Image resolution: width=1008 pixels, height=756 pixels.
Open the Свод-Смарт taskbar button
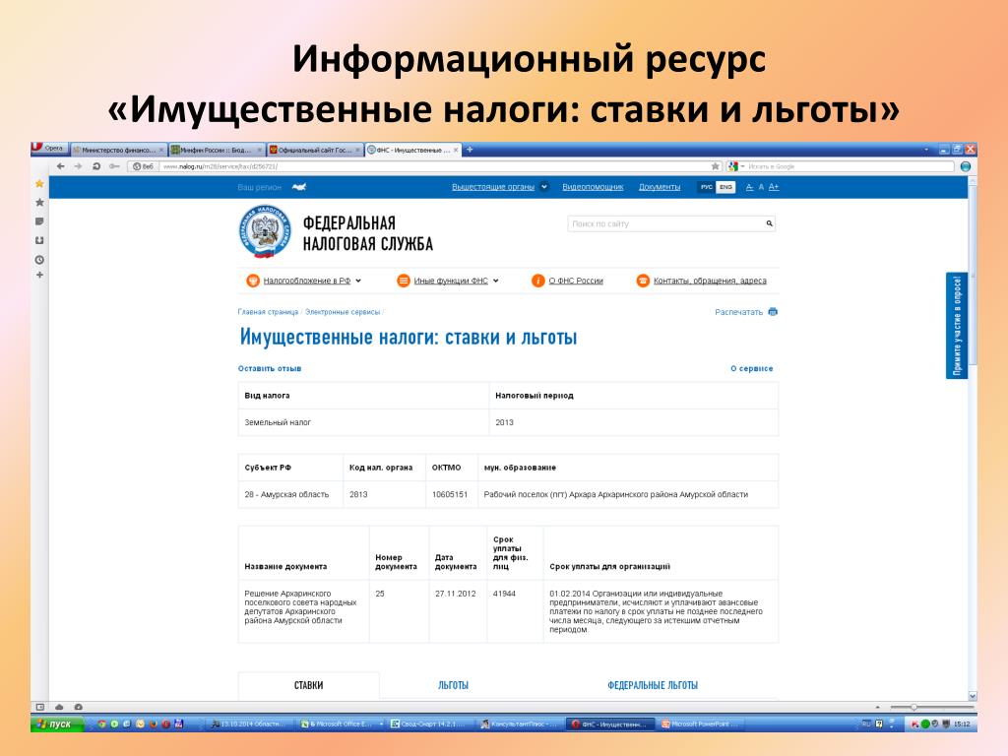click(x=431, y=724)
